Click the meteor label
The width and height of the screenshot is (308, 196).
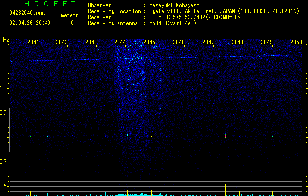point(70,15)
